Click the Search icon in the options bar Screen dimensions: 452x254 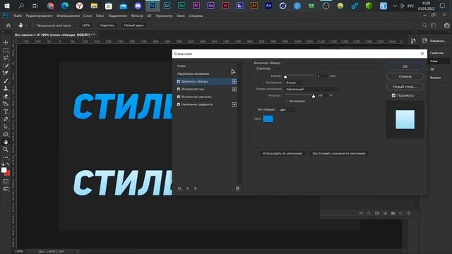point(424,25)
